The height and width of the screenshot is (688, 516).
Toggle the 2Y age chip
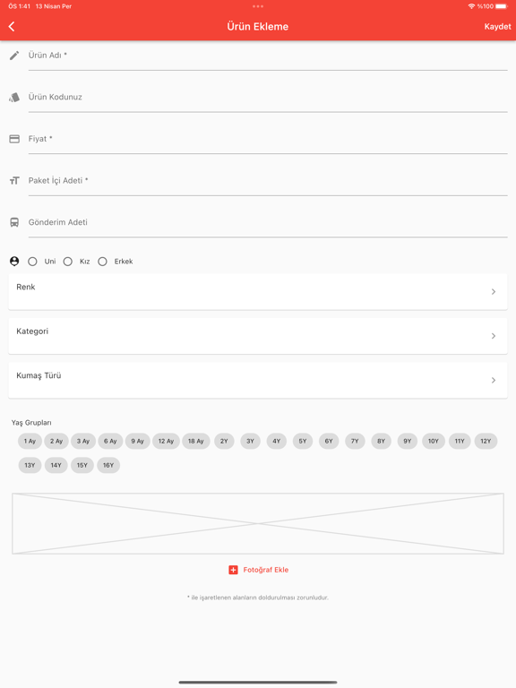click(224, 441)
